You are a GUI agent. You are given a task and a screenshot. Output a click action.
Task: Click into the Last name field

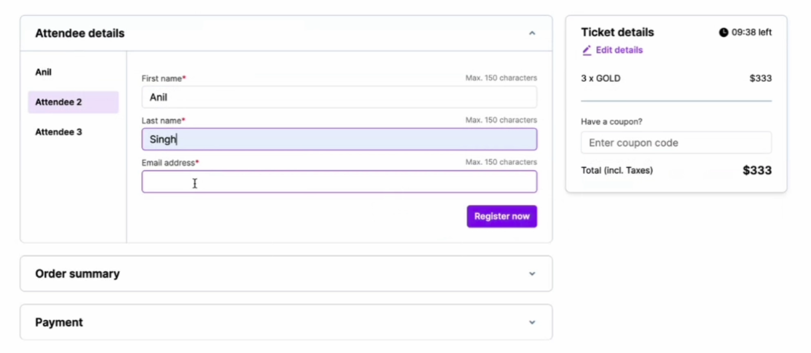click(339, 139)
